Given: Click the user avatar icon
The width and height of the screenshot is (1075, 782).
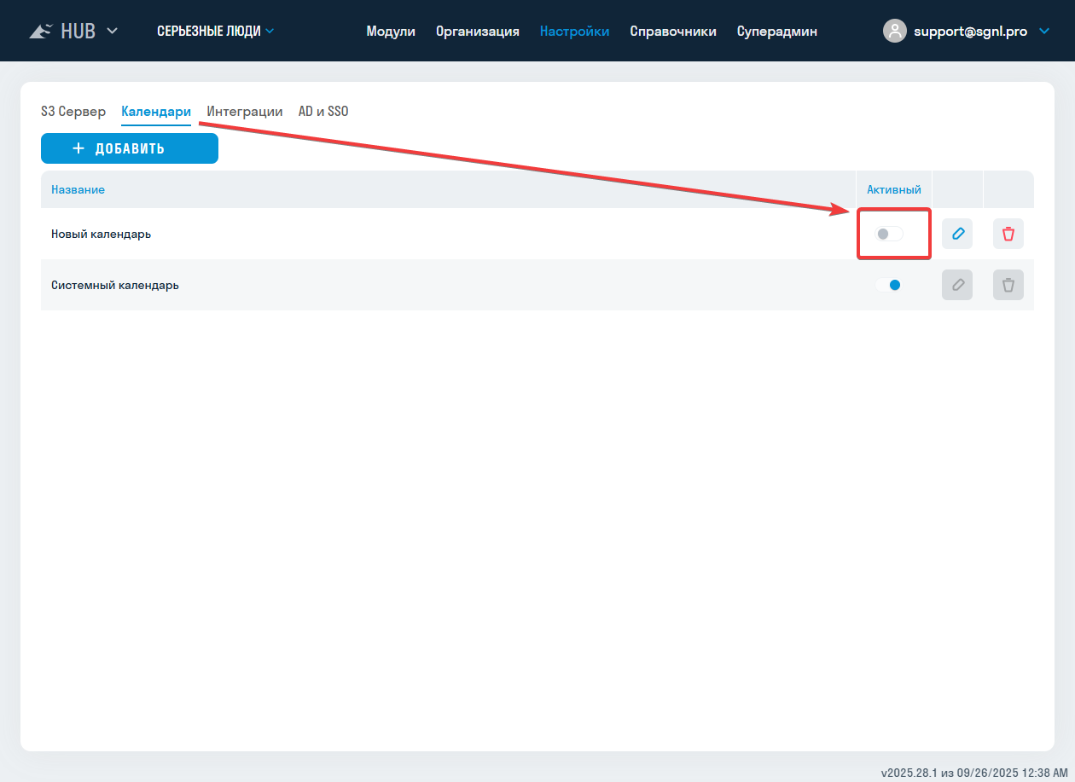Looking at the screenshot, I should point(894,32).
